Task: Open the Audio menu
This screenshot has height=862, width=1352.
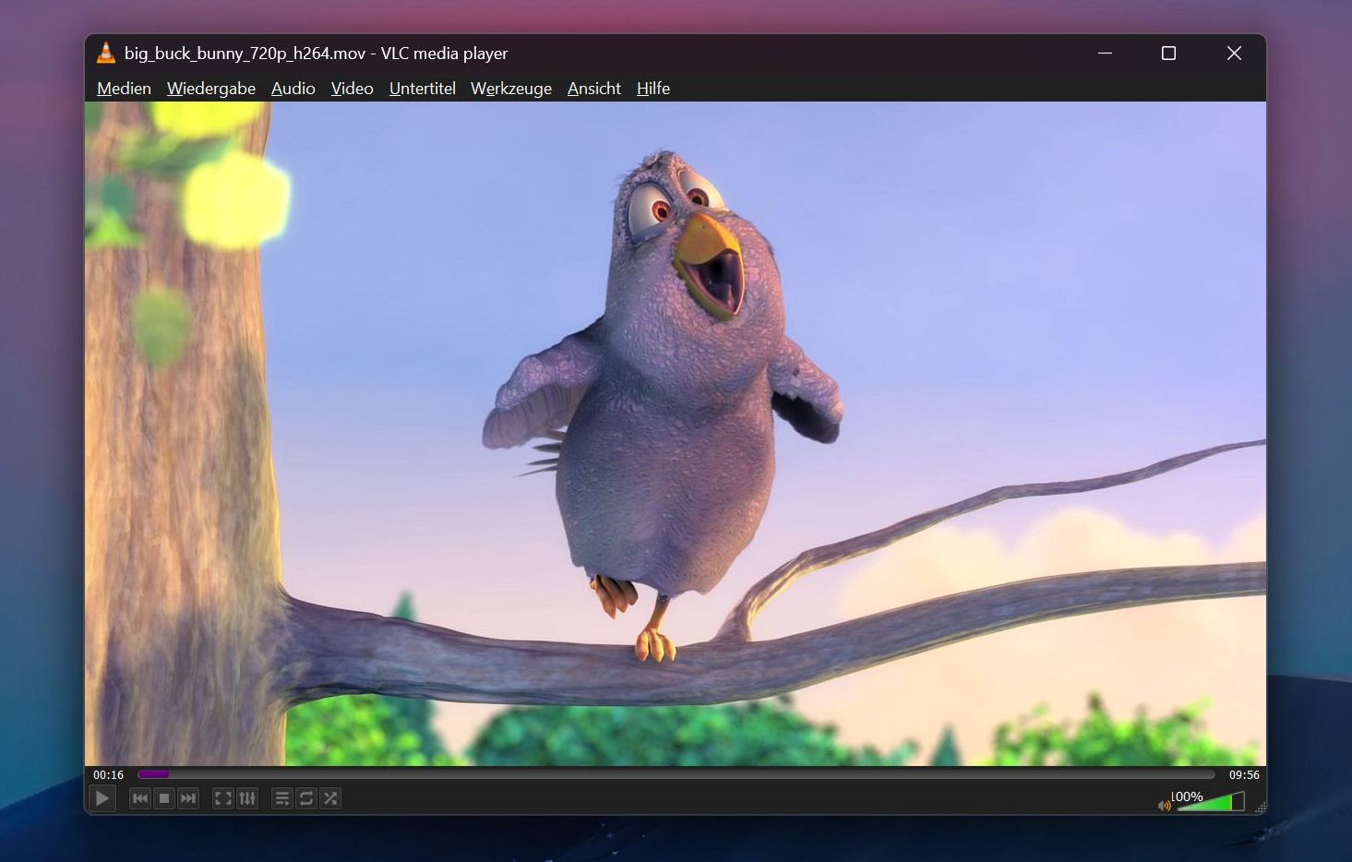Action: tap(293, 89)
